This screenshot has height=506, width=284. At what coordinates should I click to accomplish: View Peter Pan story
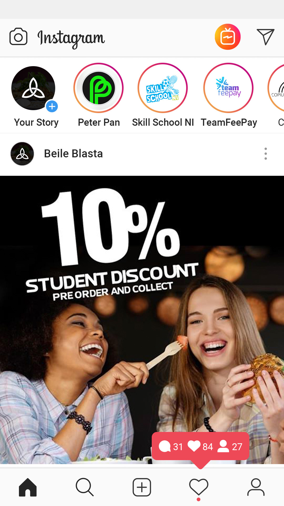pos(99,88)
